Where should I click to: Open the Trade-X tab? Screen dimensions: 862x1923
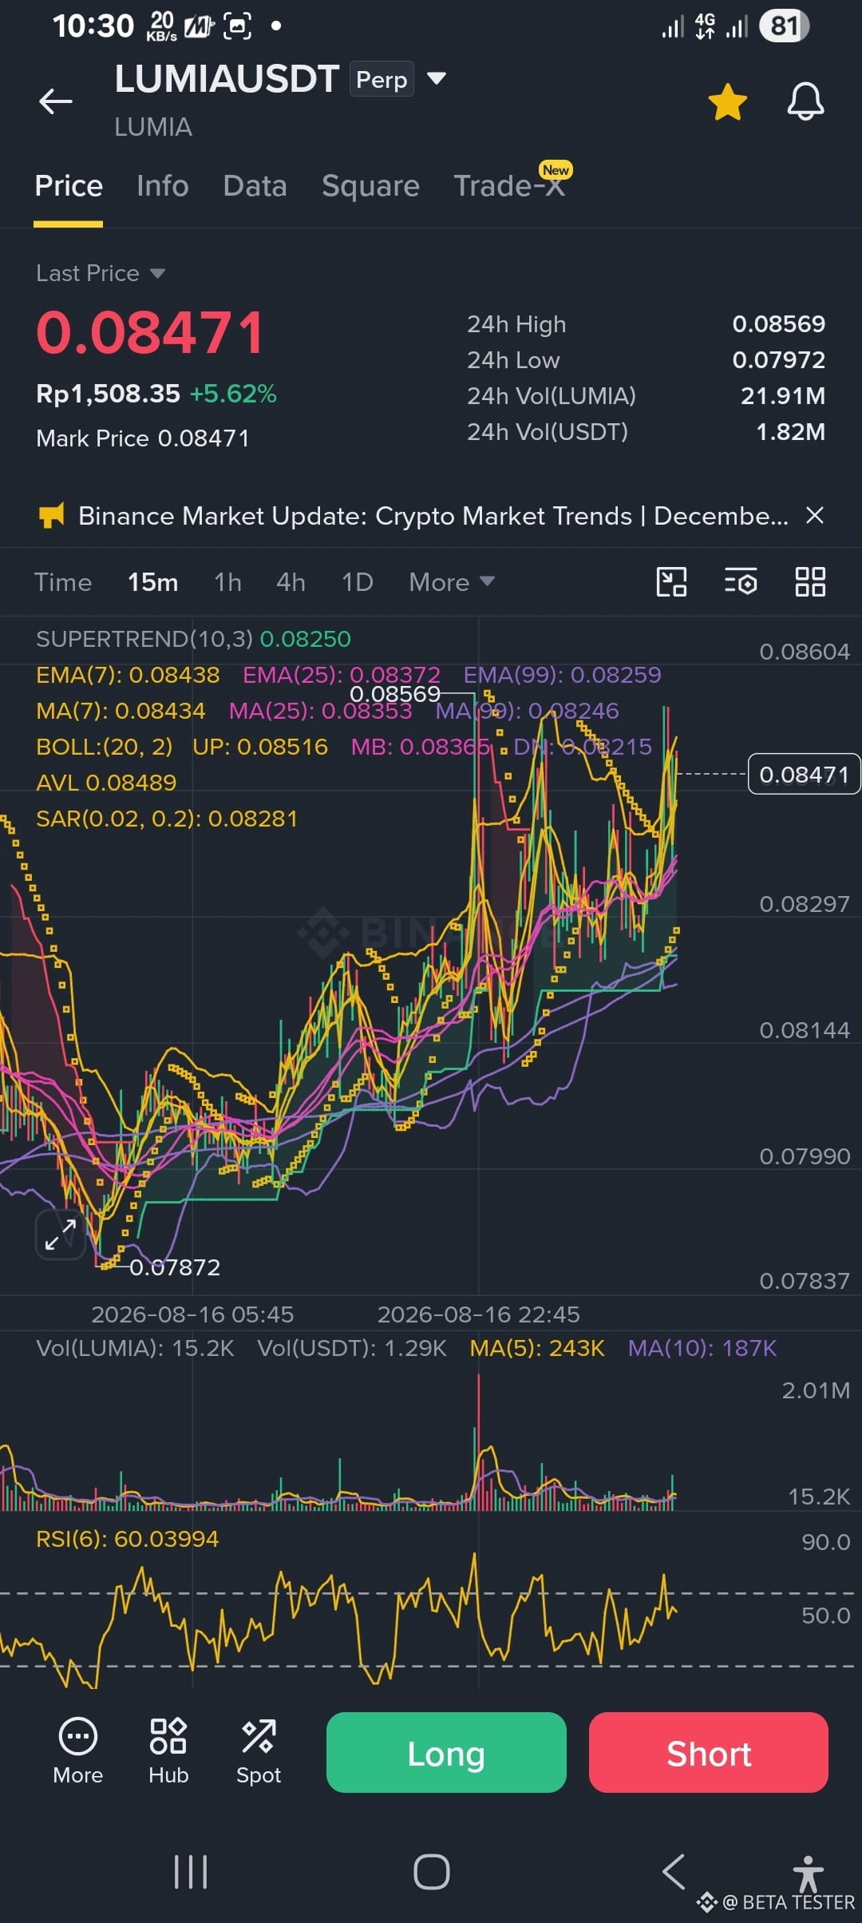pos(509,186)
